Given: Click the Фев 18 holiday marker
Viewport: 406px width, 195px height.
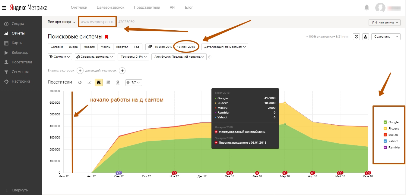Looking at the screenshot, I should 257,173.
